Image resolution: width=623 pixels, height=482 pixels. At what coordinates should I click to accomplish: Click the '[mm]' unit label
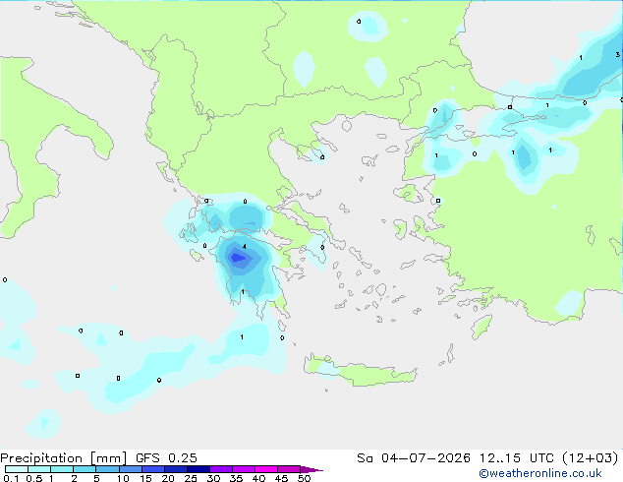(x=108, y=458)
